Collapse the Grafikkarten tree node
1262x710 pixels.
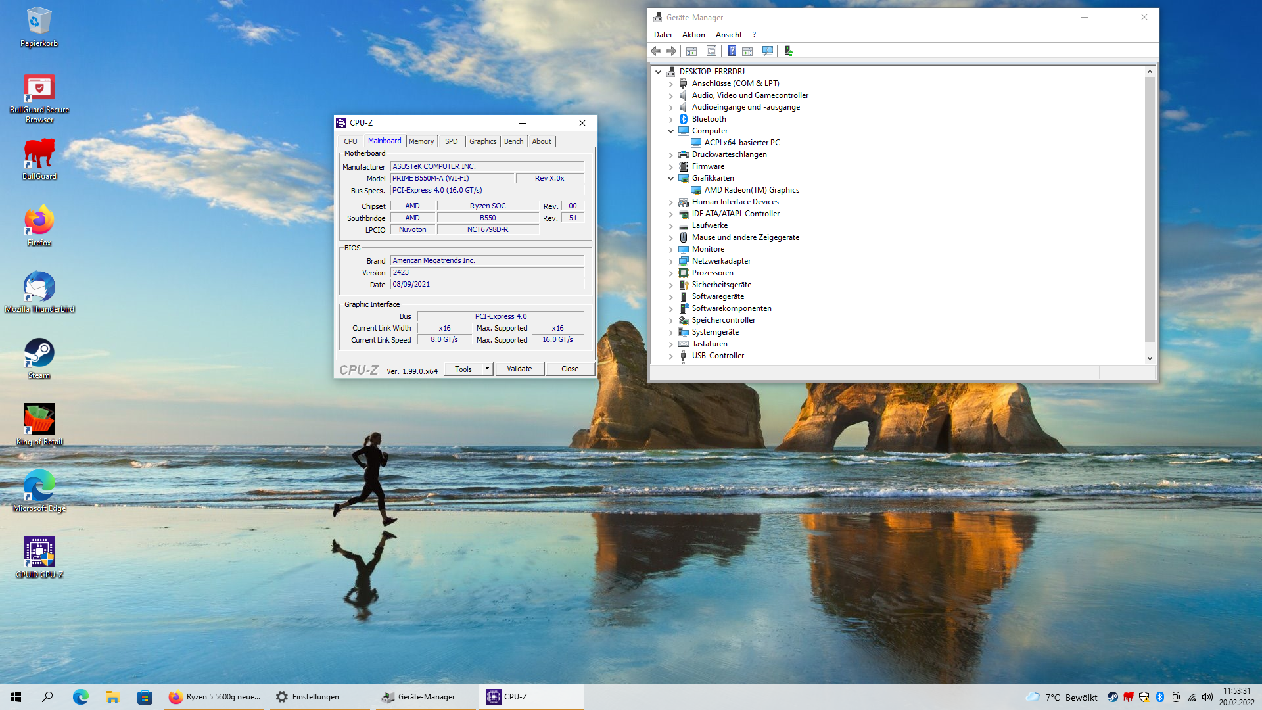(670, 178)
